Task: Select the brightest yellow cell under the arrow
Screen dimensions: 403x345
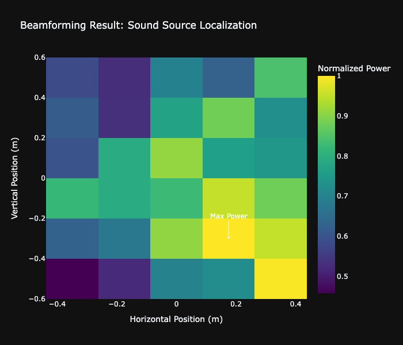Action: click(229, 246)
